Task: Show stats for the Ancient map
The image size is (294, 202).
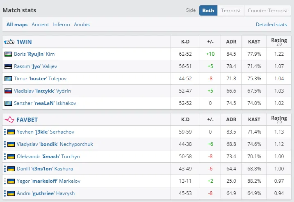Action: click(40, 25)
